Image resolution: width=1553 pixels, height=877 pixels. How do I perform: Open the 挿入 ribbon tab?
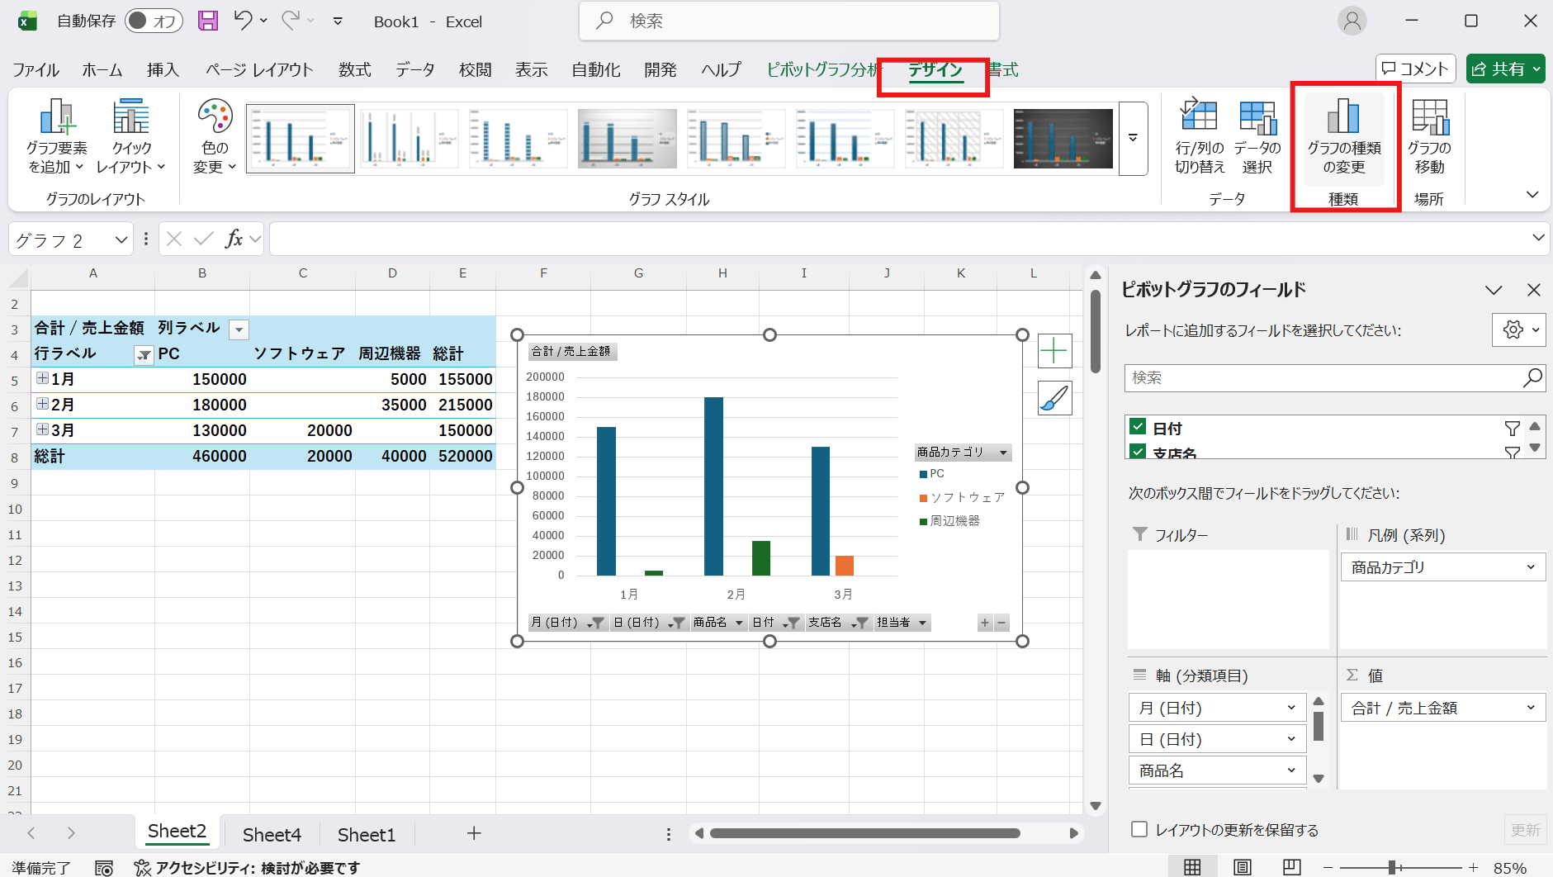(x=163, y=70)
